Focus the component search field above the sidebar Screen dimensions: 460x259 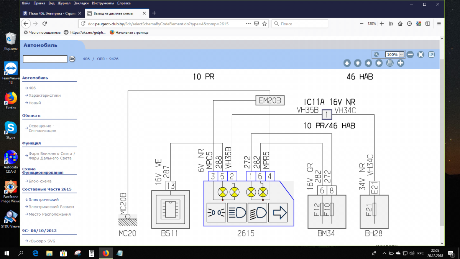[x=45, y=59]
